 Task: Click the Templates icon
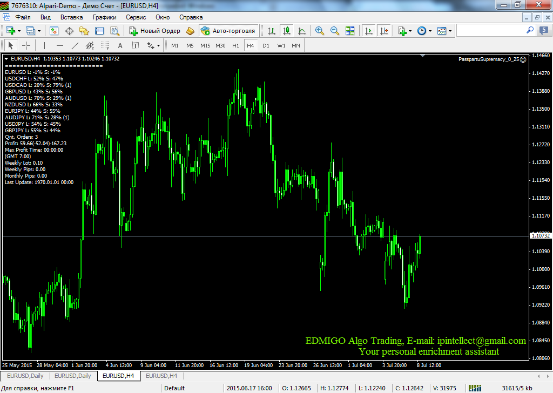point(442,31)
